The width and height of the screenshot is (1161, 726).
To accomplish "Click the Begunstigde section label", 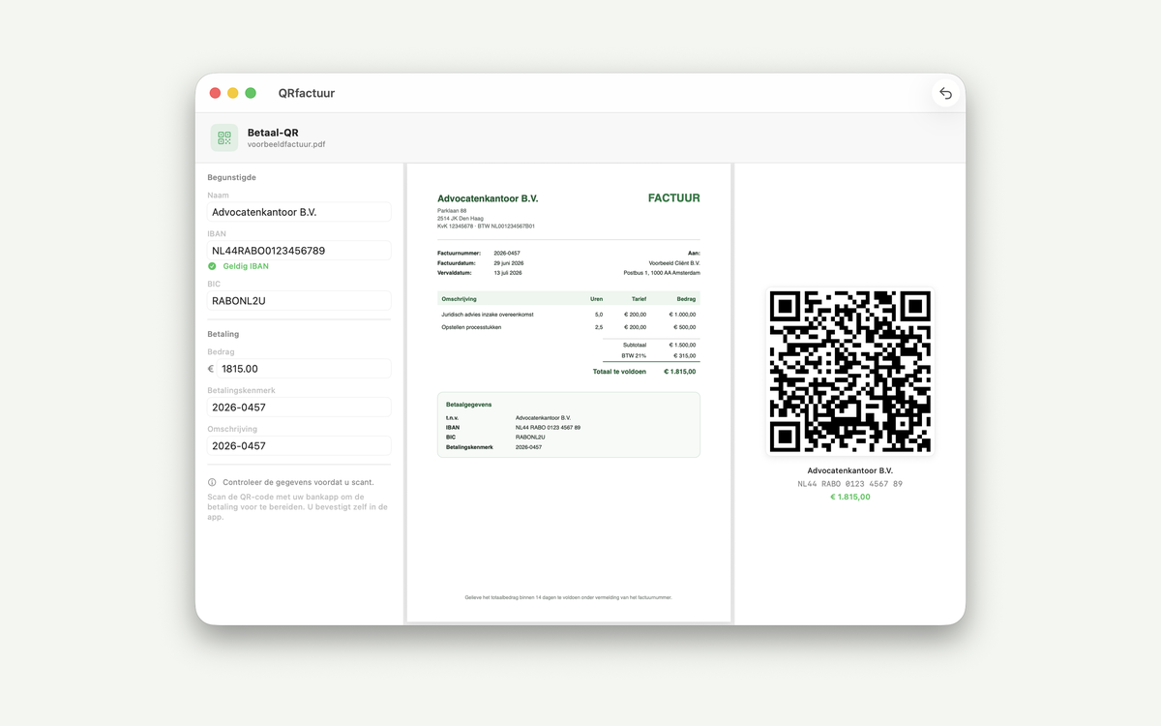I will point(232,178).
